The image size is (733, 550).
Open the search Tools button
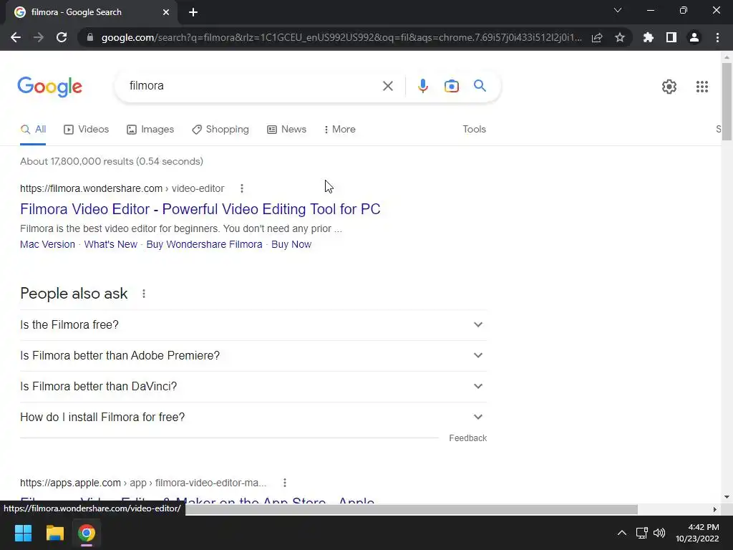pos(474,130)
